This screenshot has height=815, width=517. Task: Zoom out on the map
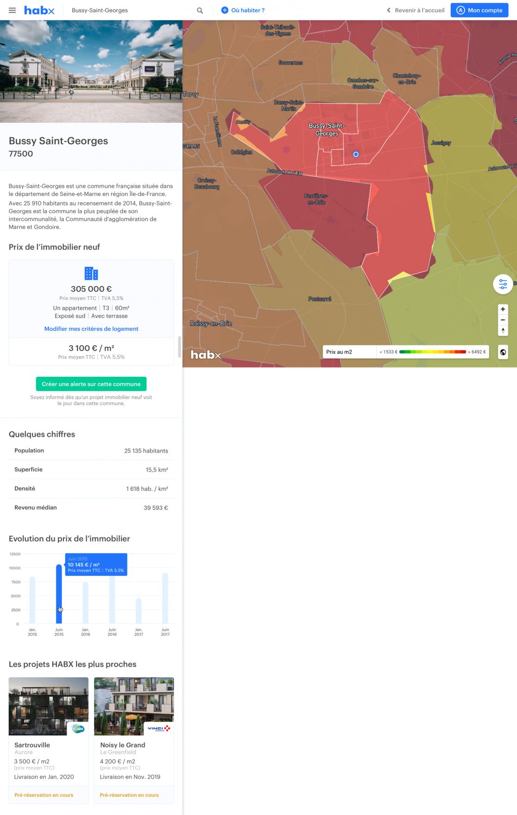click(503, 320)
